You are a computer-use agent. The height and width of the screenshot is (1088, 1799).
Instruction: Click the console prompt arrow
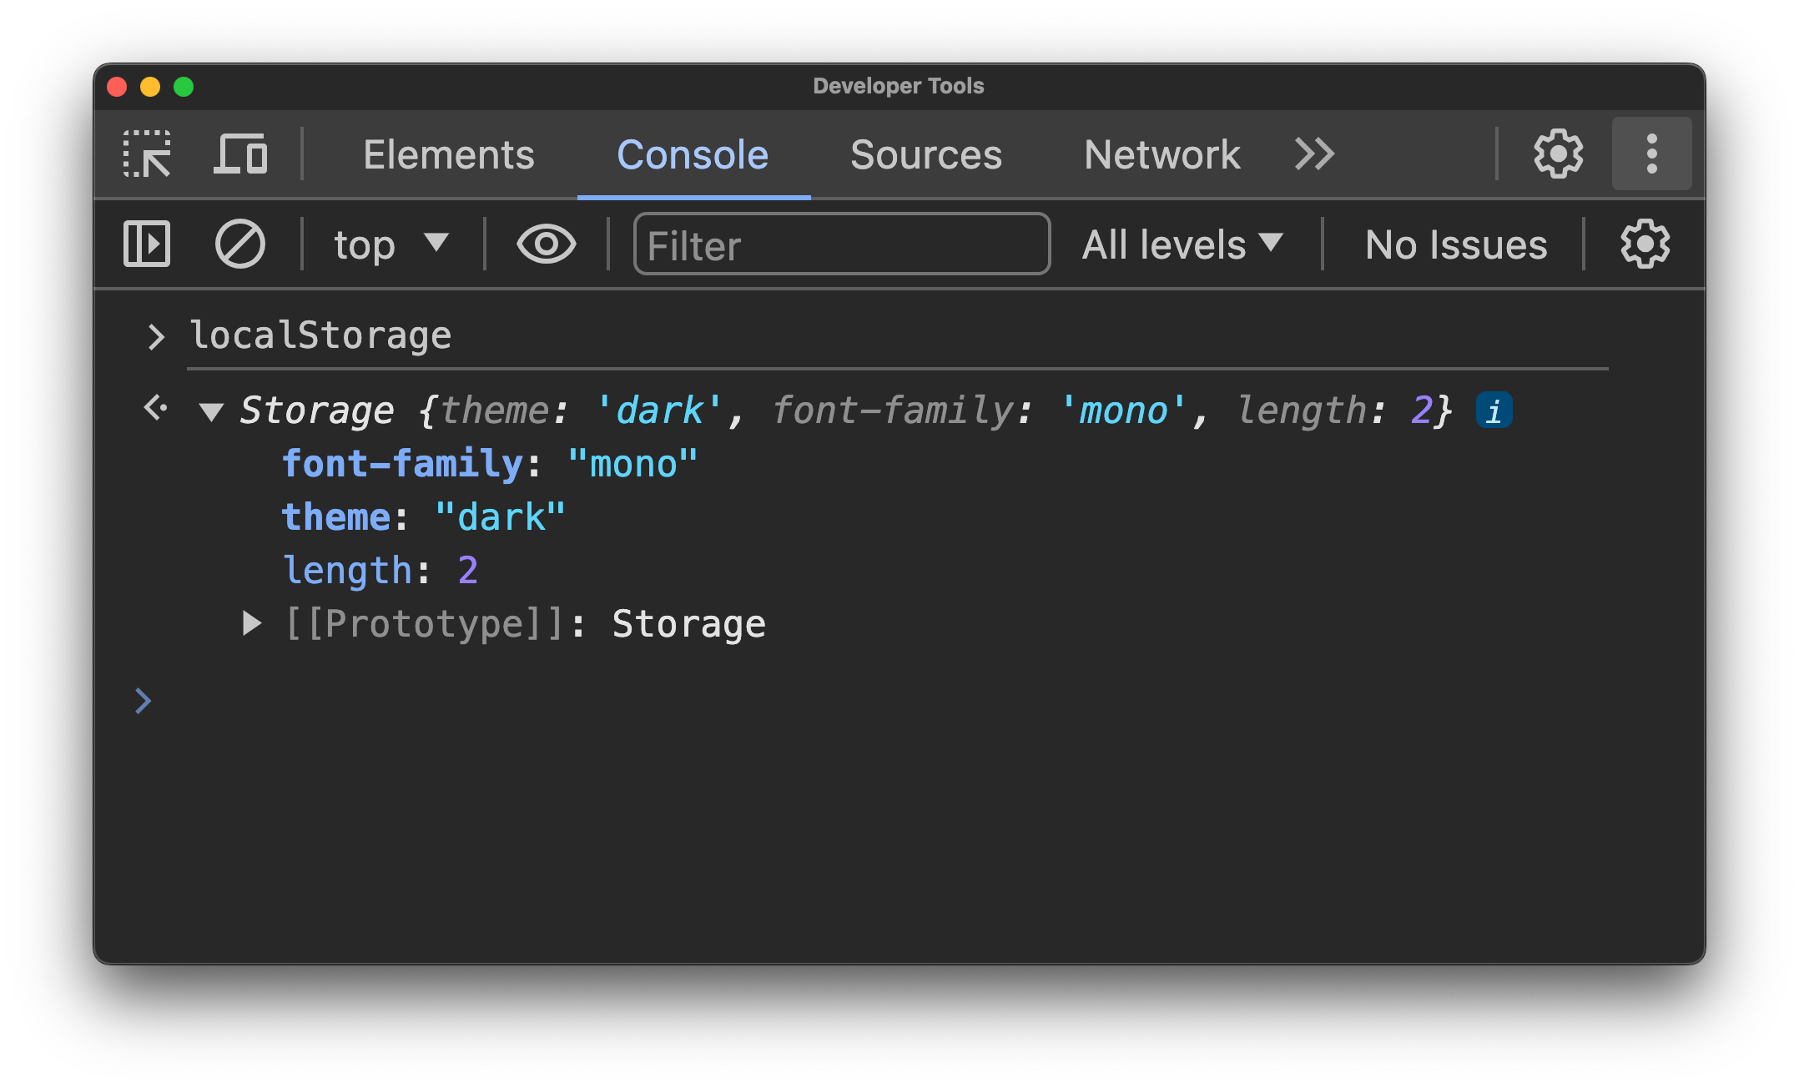145,698
